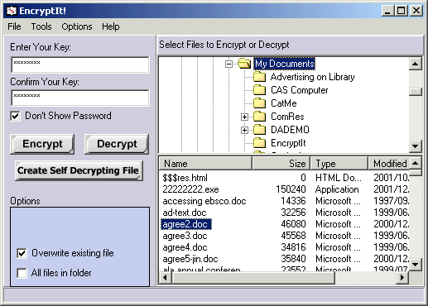Enable All files in folder option
Viewport: 428px width, 306px height.
point(22,273)
